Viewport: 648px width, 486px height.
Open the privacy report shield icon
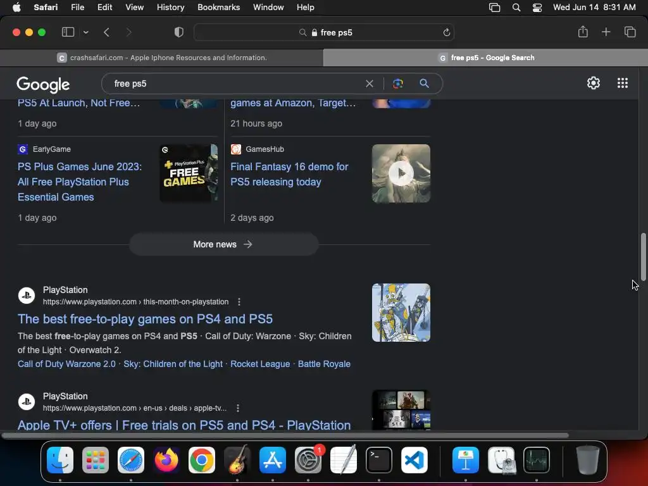tap(179, 32)
